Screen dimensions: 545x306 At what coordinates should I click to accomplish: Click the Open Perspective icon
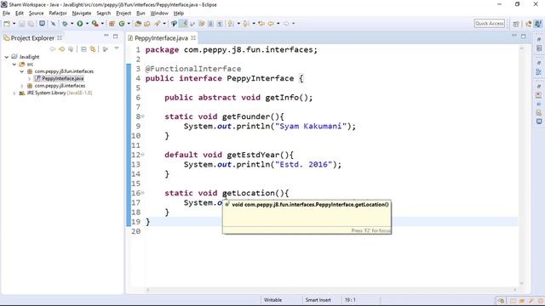click(x=516, y=24)
